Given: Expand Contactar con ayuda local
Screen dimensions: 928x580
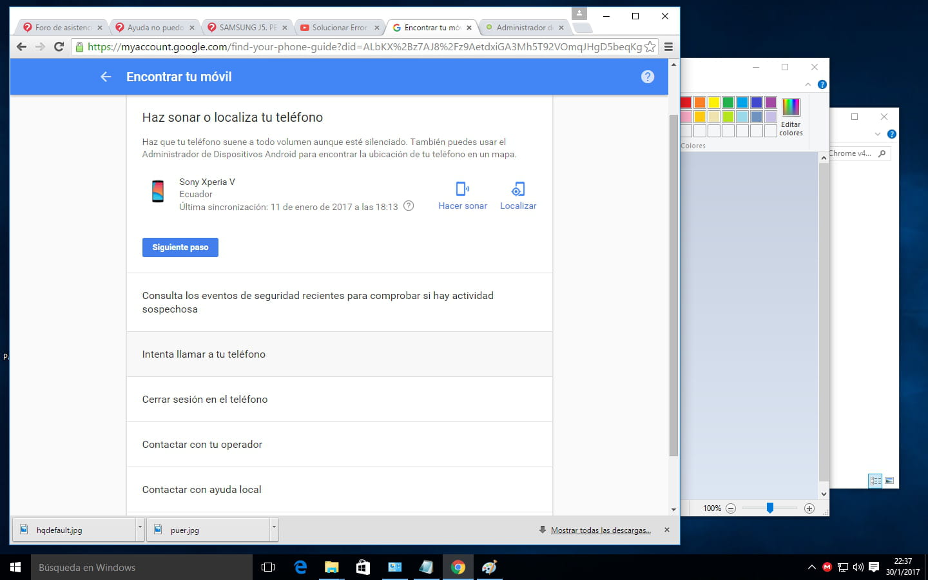Looking at the screenshot, I should pos(340,490).
